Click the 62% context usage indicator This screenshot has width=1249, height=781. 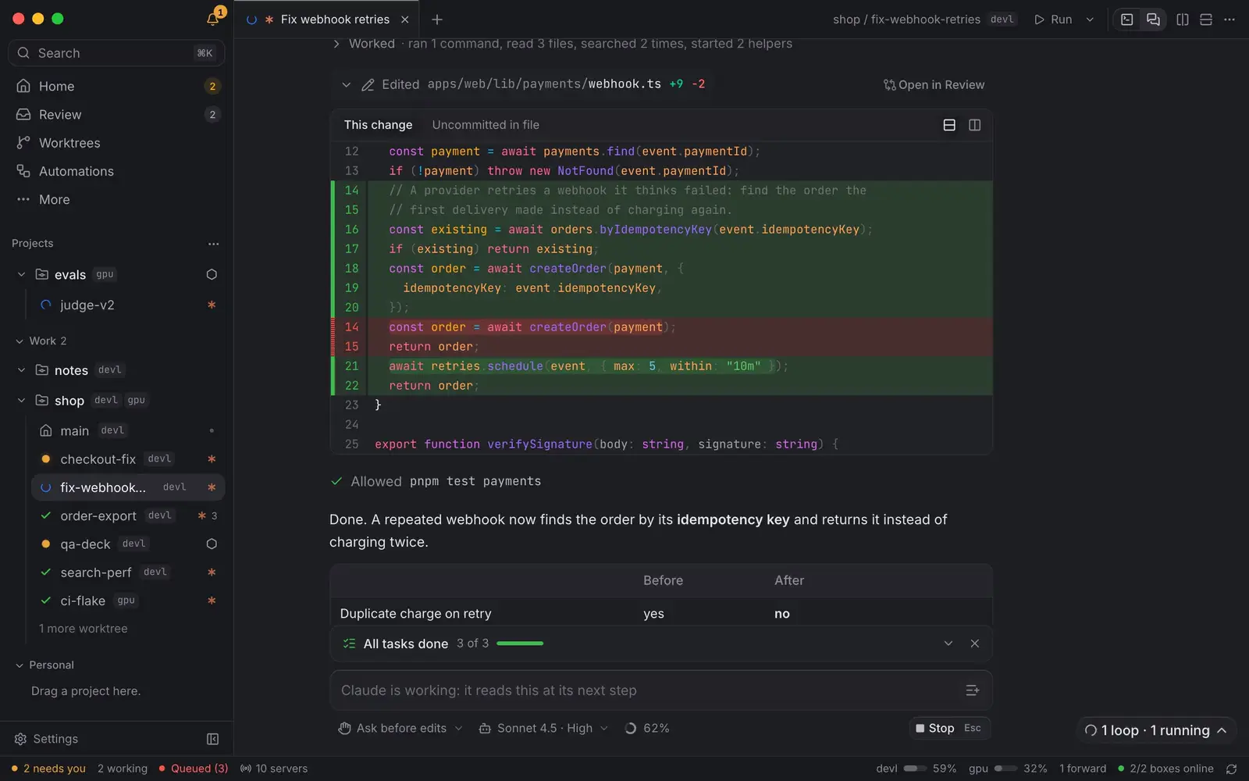(647, 728)
